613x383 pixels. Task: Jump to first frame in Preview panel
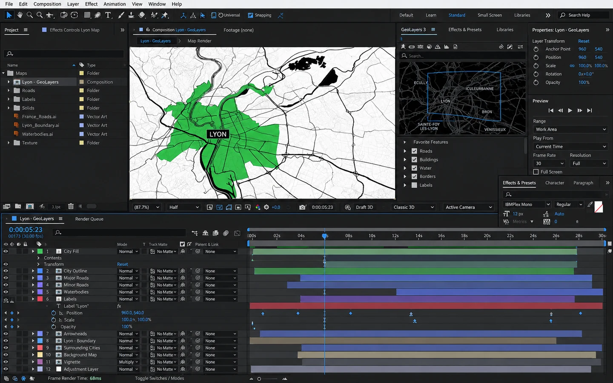pos(551,110)
